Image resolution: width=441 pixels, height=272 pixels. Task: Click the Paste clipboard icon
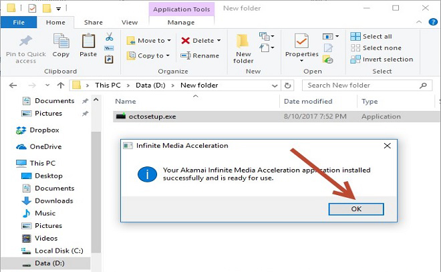point(88,41)
